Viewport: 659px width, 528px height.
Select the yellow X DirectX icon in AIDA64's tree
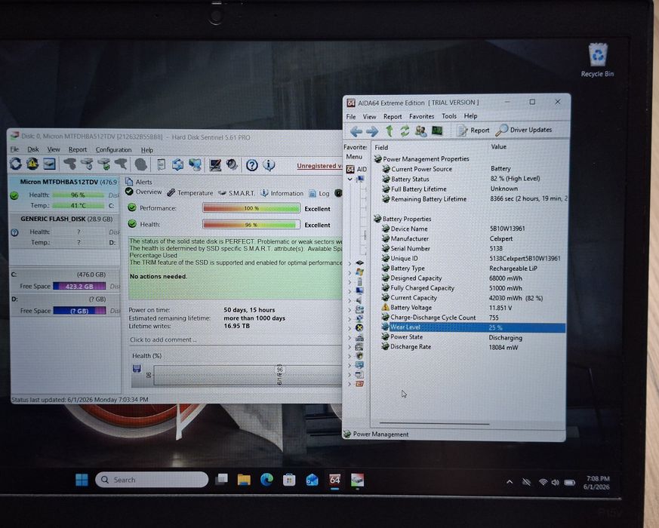(x=359, y=327)
